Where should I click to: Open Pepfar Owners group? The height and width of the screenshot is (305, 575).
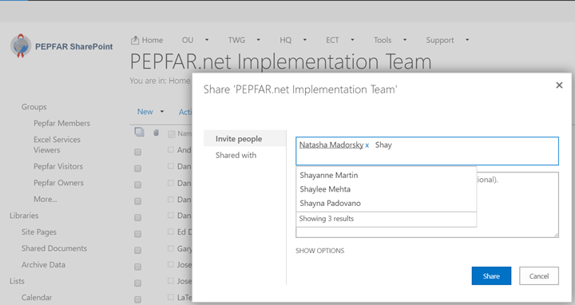(58, 183)
